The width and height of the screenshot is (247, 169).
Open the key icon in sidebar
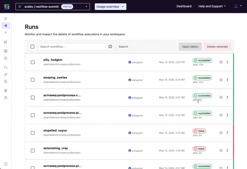[x=6, y=74]
